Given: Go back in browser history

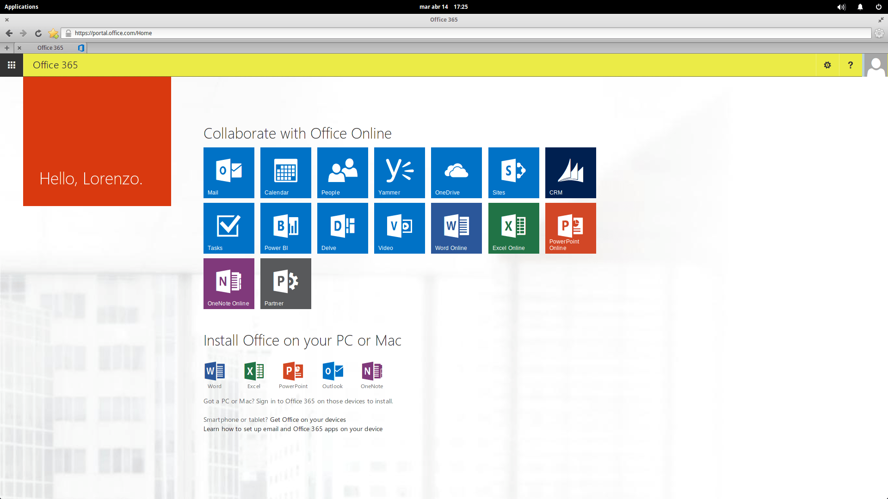Looking at the screenshot, I should click(x=9, y=33).
